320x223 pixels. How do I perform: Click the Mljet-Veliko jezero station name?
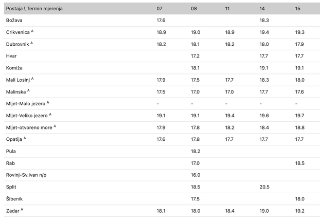click(27, 116)
